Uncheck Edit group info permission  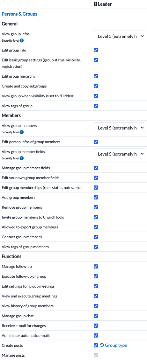click(x=96, y=50)
